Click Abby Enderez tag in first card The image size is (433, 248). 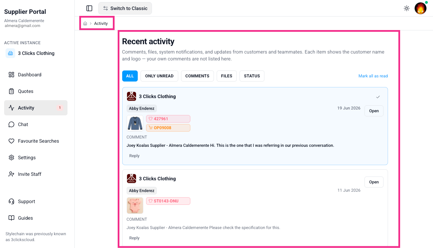coord(142,108)
